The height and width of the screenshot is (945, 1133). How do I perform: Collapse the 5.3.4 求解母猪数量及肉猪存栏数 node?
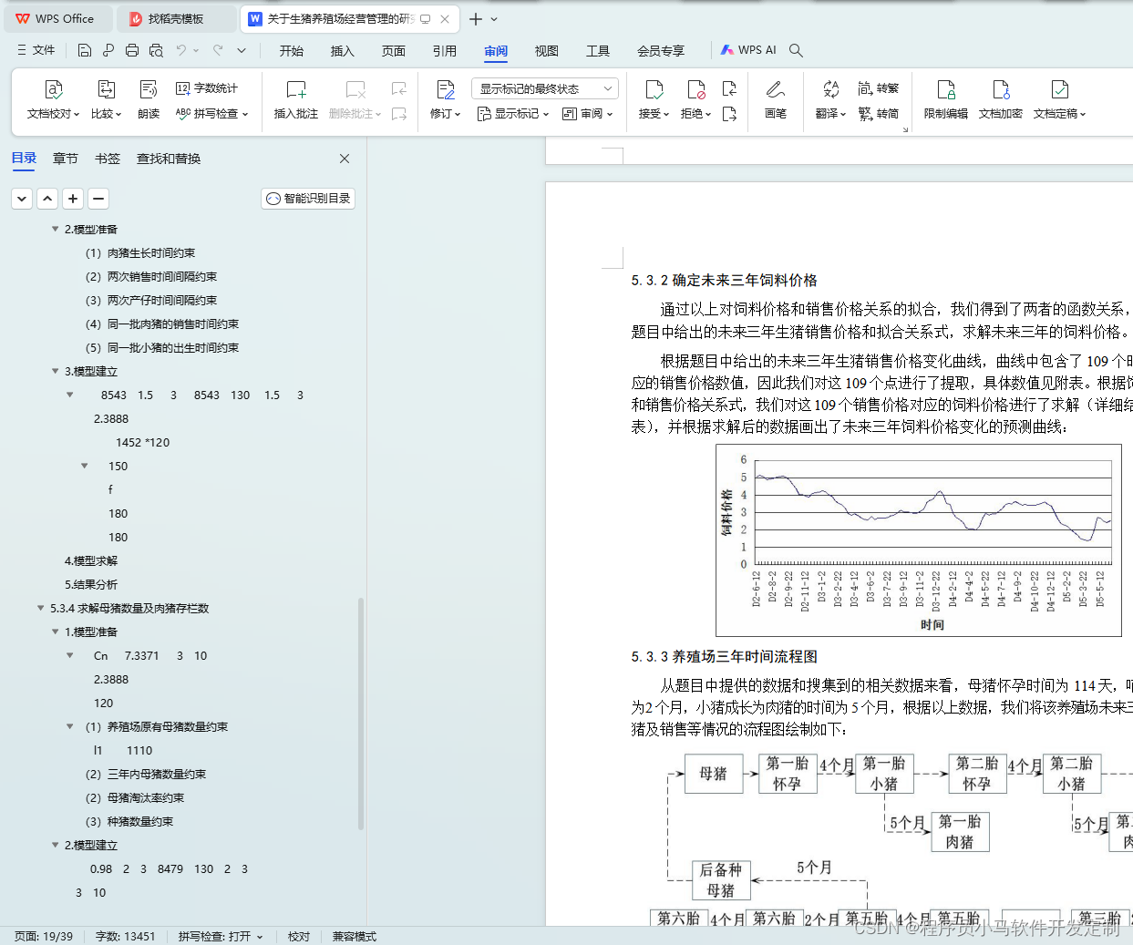coord(40,608)
